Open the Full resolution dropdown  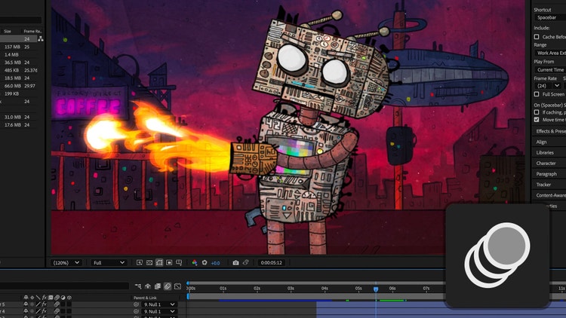tap(109, 262)
